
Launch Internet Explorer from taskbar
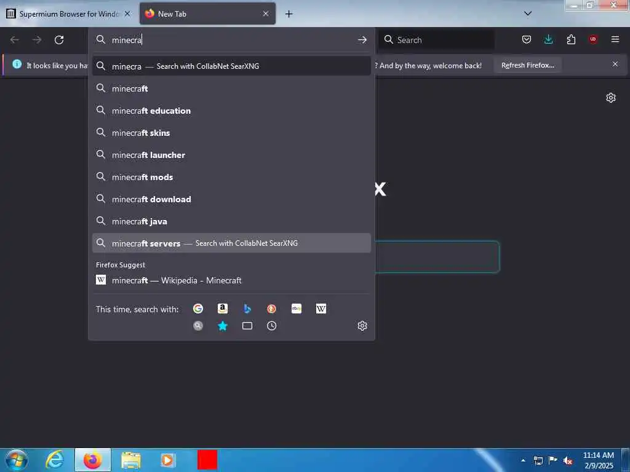click(x=54, y=460)
